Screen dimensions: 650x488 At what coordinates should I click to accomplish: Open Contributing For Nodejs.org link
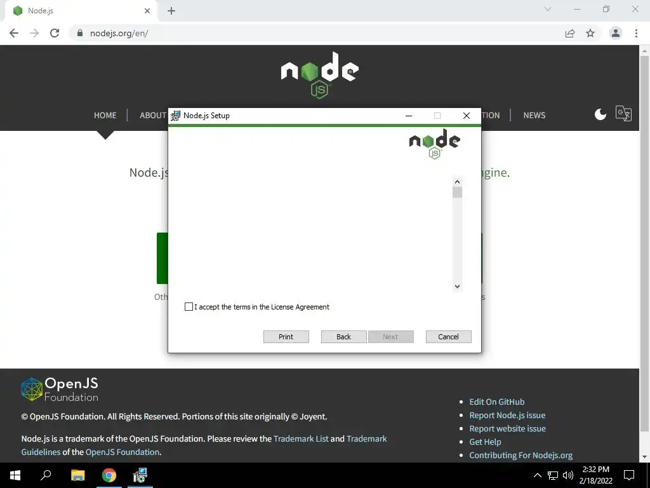click(x=521, y=455)
